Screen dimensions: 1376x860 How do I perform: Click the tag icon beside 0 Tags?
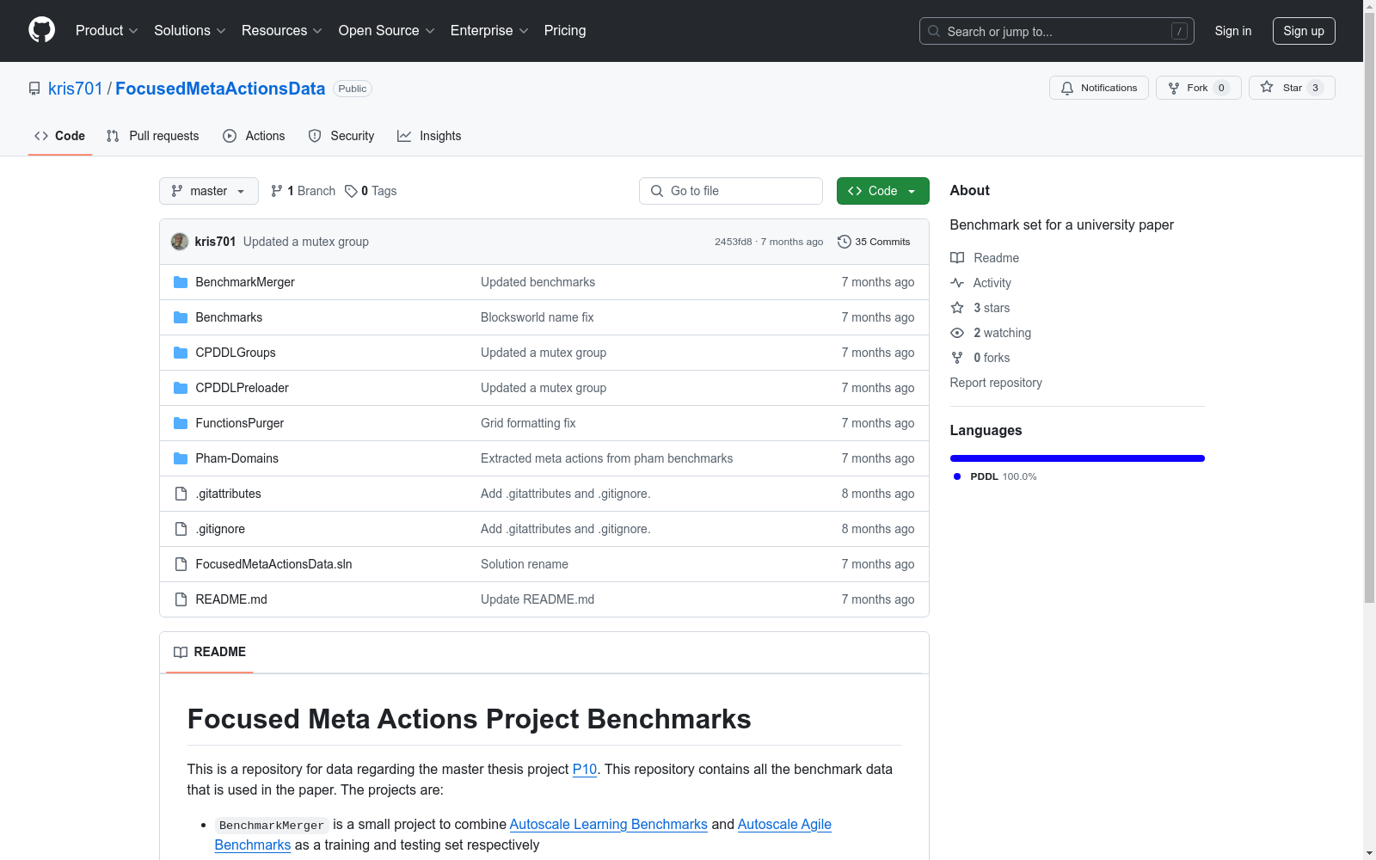351,191
